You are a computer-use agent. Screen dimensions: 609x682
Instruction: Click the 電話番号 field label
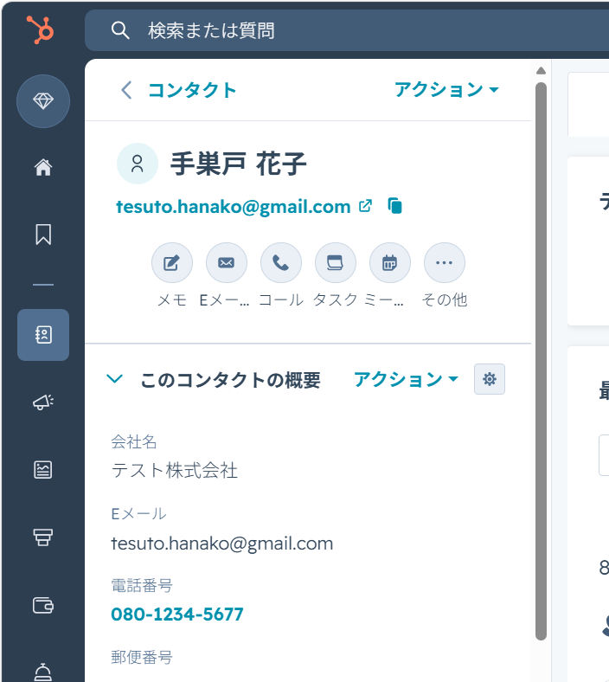142,585
